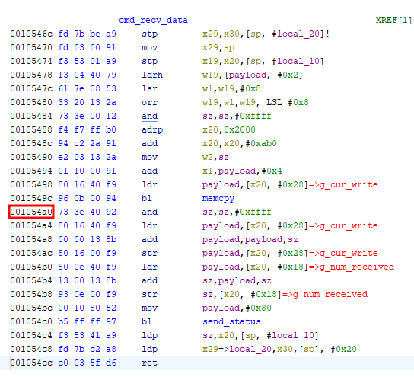Image resolution: width=414 pixels, height=377 pixels.
Task: Select bytes f4 f7 ff b0
Action: [x=87, y=129]
